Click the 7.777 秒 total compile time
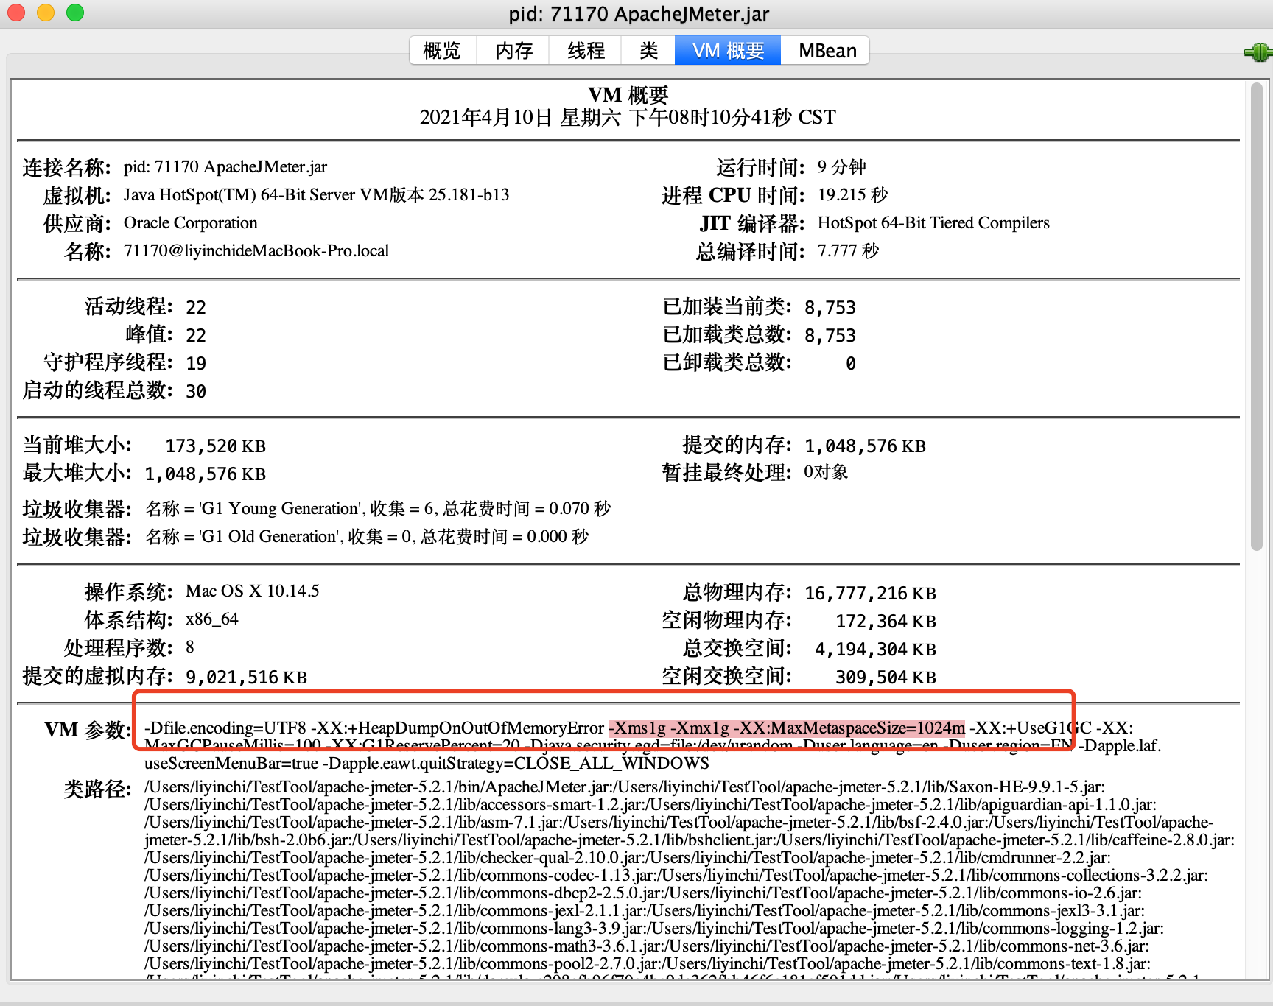The width and height of the screenshot is (1273, 1006). click(848, 251)
